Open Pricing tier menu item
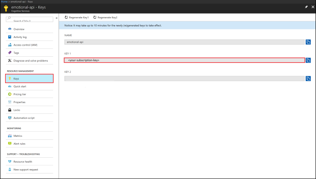Image resolution: width=316 pixels, height=179 pixels. tap(29, 94)
